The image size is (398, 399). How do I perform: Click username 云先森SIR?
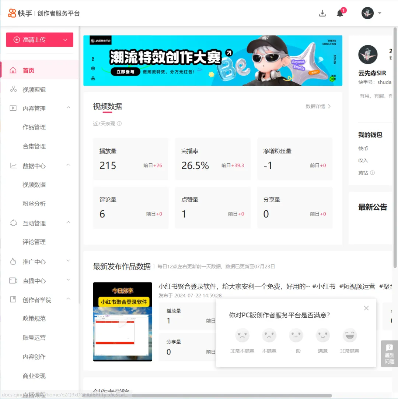372,73
